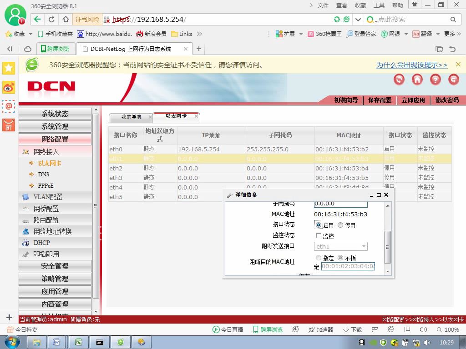Viewport: 466px width, 349px height.
Task: Open the 工具 menu
Action: (x=379, y=5)
